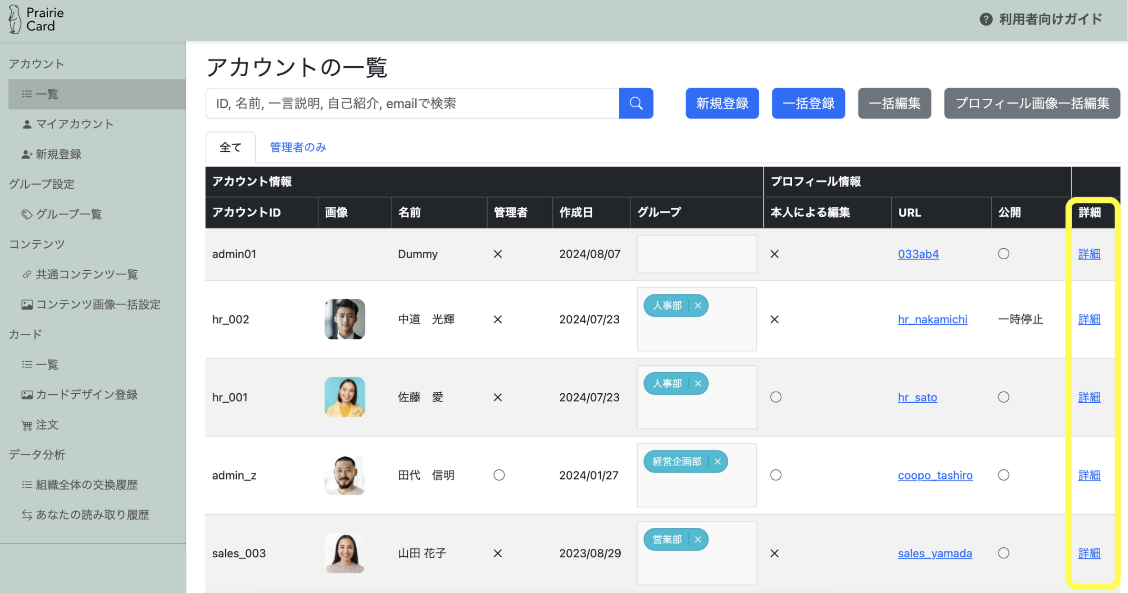Remove 経営企画部 tag from admin_z row

coord(717,462)
